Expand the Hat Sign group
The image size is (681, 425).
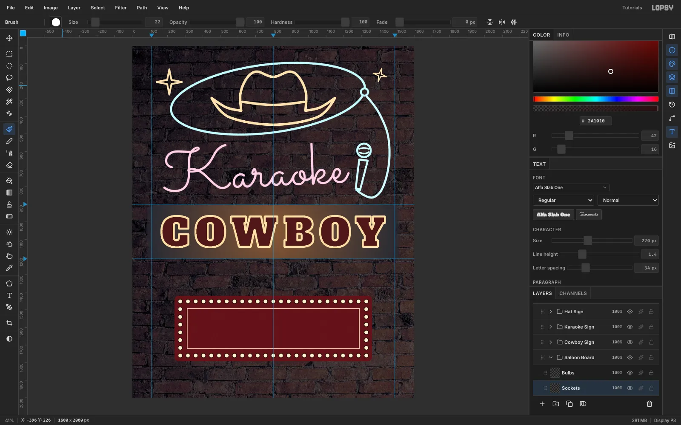click(x=551, y=312)
